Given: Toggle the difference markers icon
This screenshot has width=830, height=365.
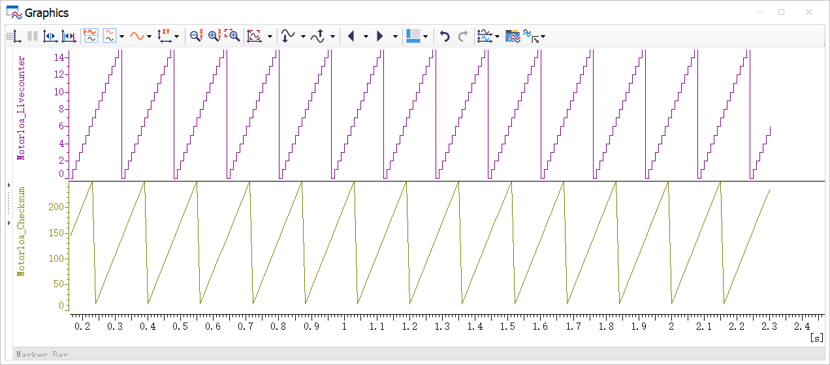Looking at the screenshot, I should 69,37.
